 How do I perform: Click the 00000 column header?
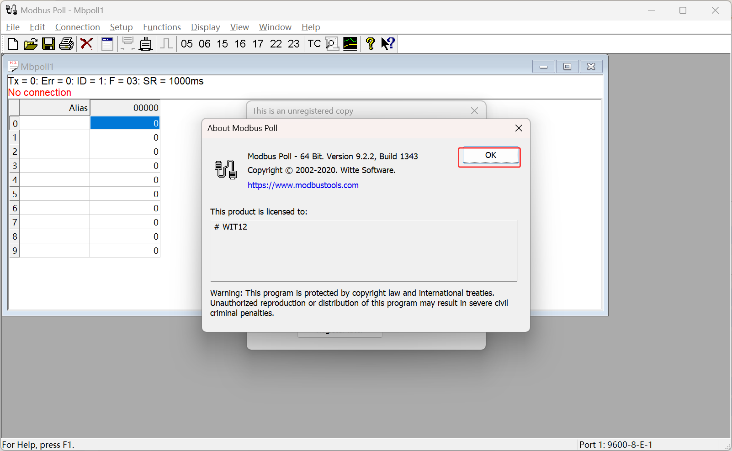(125, 108)
